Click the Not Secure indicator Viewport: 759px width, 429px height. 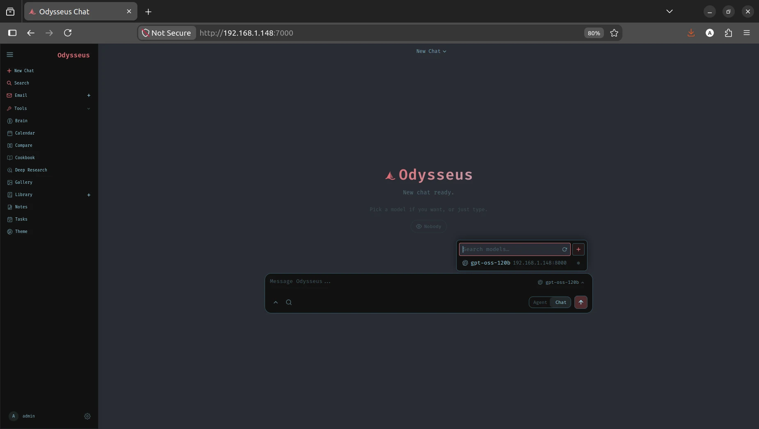tap(167, 33)
